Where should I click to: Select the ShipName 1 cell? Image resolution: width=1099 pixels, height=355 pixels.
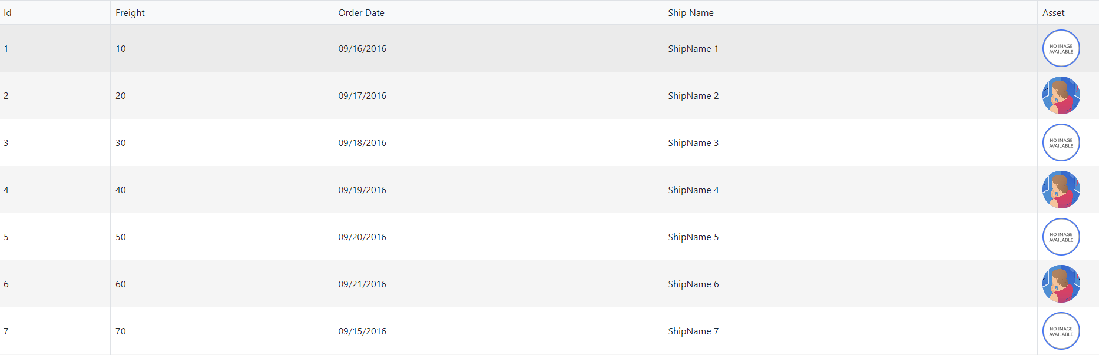coord(693,48)
